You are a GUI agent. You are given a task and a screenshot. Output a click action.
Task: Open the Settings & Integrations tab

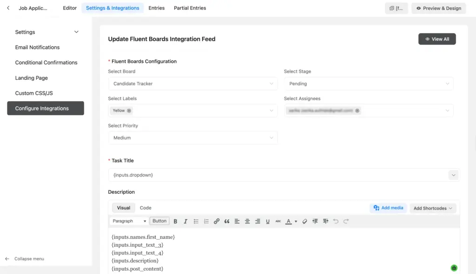point(112,8)
